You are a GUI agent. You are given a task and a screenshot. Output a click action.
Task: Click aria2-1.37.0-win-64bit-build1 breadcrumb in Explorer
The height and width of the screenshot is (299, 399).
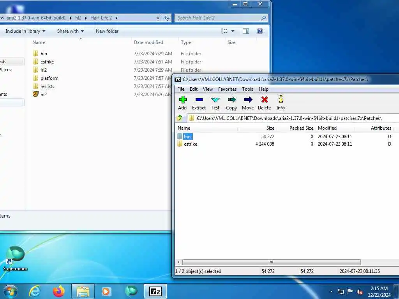click(x=36, y=18)
